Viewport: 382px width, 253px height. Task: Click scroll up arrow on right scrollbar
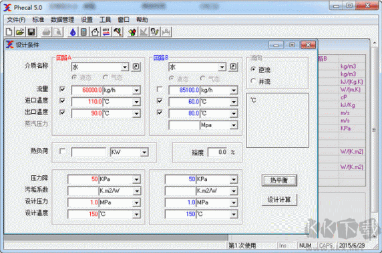(374, 43)
